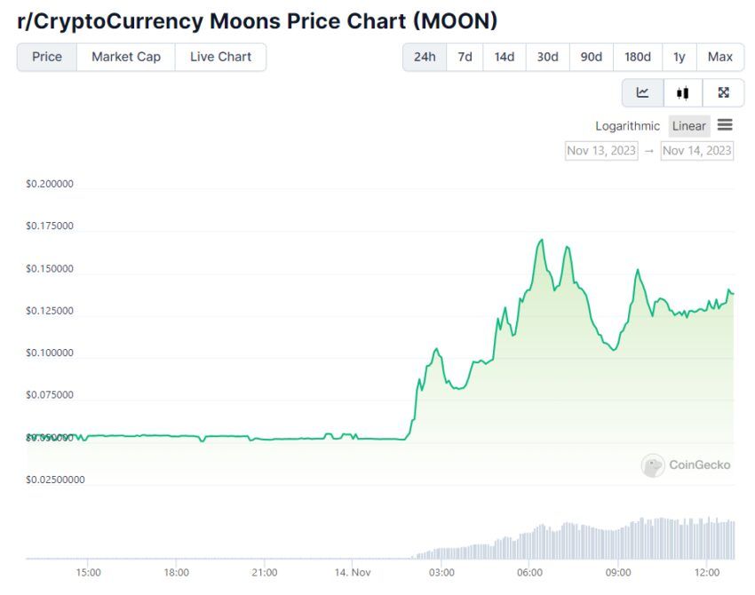The height and width of the screenshot is (595, 755).
Task: Set range to 14d
Action: (505, 57)
